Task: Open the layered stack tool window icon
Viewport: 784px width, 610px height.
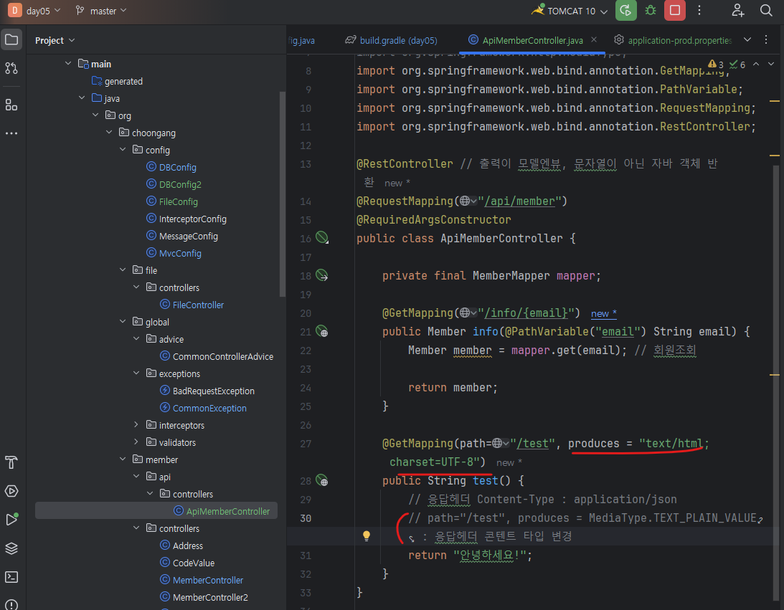Action: pyautogui.click(x=11, y=548)
